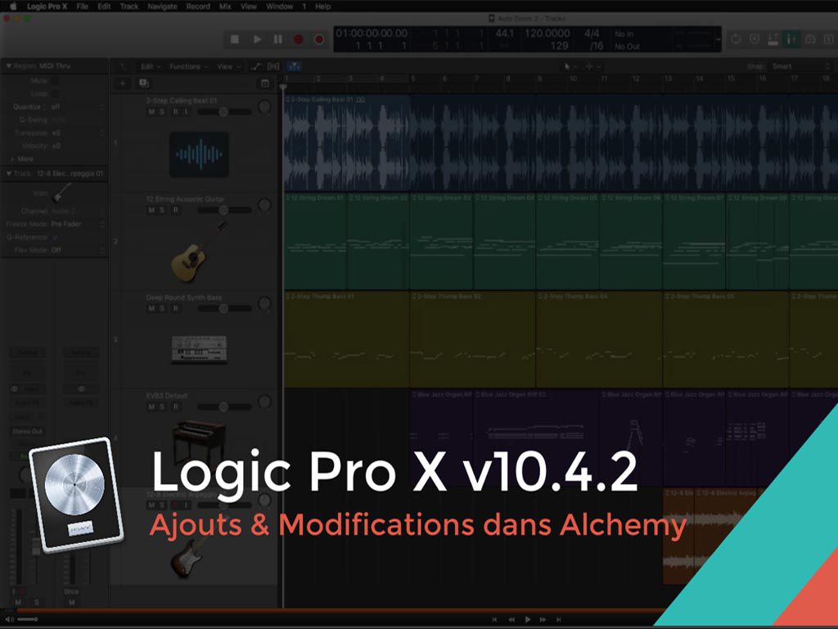This screenshot has height=629, width=838.
Task: Toggle the highlighted Catch Playhead button
Action: point(295,66)
